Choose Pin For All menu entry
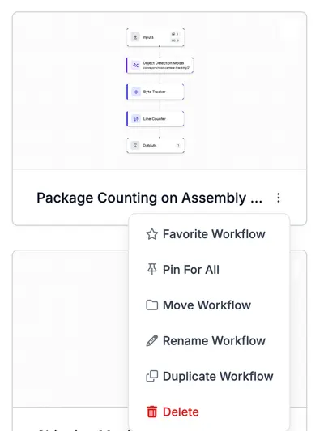This screenshot has width=324, height=431. (x=209, y=269)
